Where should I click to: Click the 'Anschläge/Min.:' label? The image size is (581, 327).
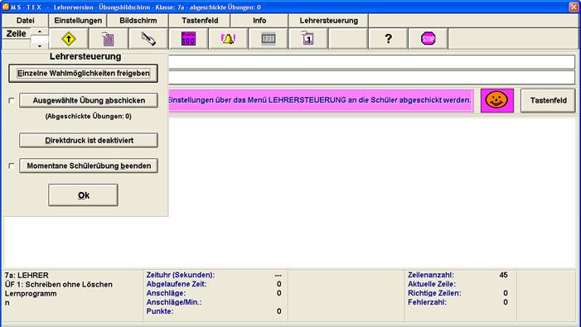174,302
